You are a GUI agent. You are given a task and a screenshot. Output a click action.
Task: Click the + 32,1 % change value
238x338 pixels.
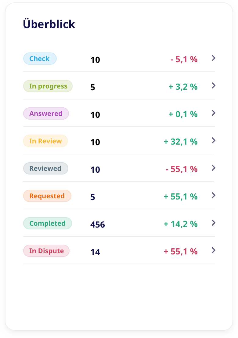(181, 142)
